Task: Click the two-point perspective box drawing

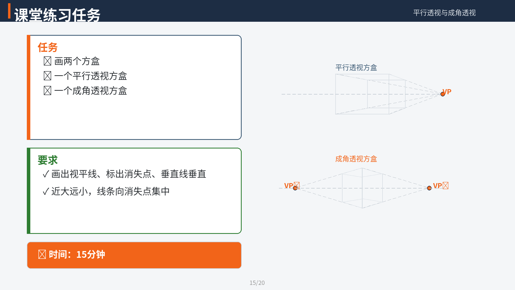Action: pyautogui.click(x=362, y=188)
